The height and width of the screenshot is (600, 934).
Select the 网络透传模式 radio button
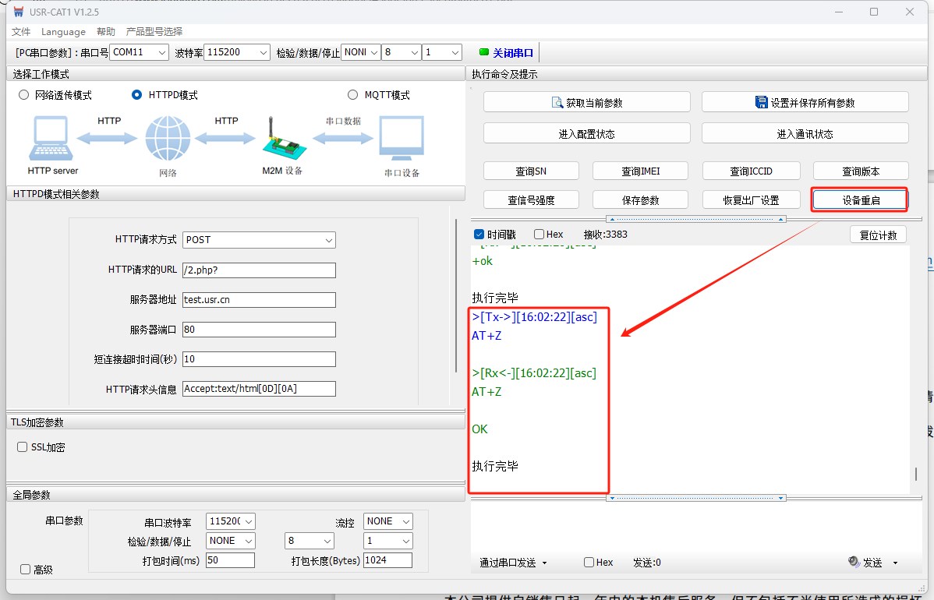(24, 95)
